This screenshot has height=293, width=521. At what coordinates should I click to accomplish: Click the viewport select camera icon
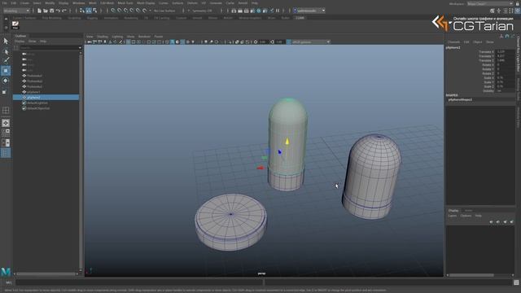90,42
